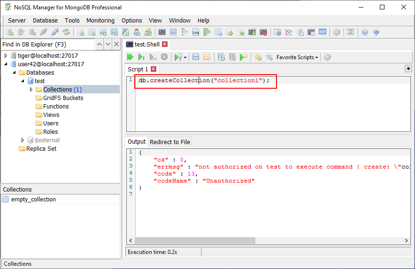Click the Refresh green arrows toolbar icon
The image size is (415, 269).
(x=66, y=32)
